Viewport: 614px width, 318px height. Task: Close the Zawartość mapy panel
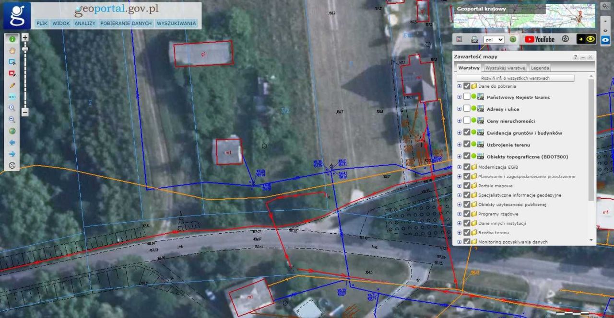590,57
